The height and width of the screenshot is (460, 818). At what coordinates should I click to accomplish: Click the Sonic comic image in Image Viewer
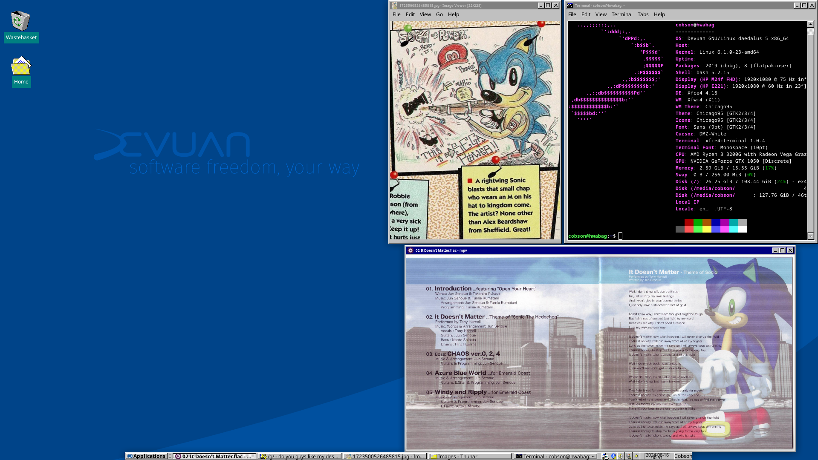point(475,130)
